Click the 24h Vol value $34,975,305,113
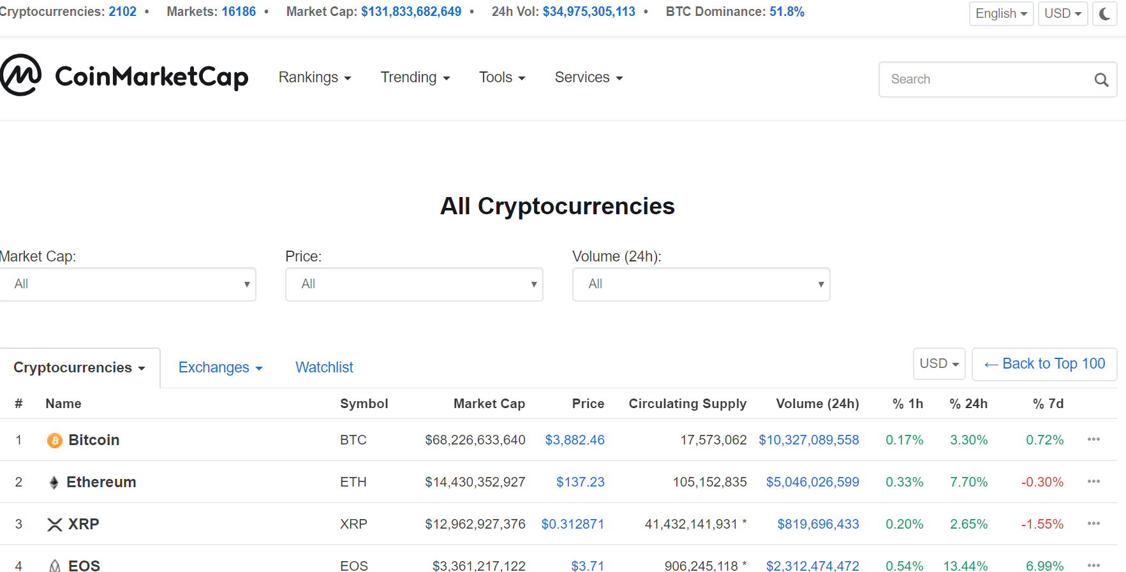Screen dimensions: 1126x572 pos(589,11)
